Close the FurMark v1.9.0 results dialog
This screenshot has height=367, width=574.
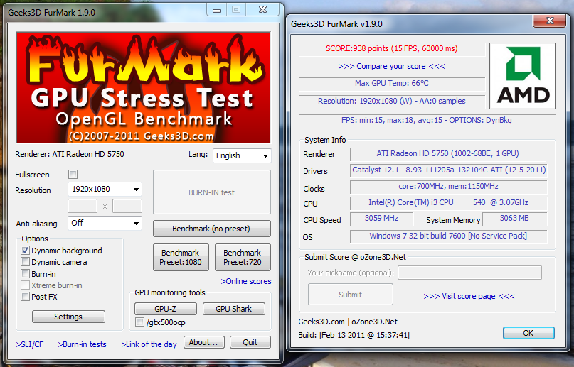tap(550, 21)
